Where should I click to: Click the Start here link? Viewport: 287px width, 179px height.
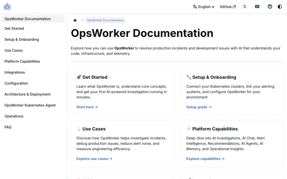coord(87,107)
